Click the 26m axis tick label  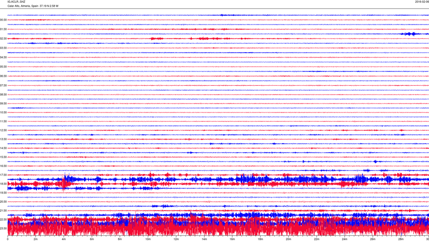pos(373,239)
